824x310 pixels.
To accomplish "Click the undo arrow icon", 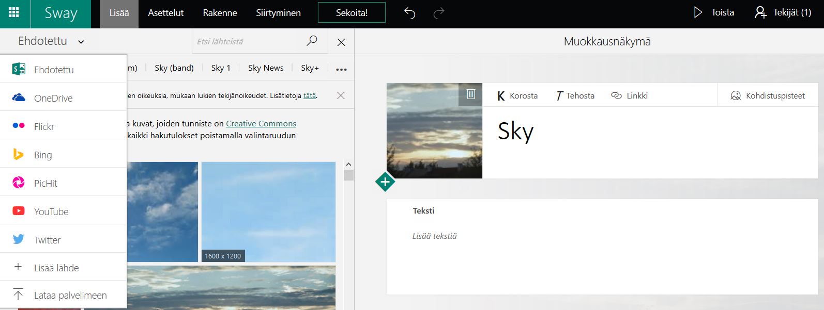I will point(409,13).
